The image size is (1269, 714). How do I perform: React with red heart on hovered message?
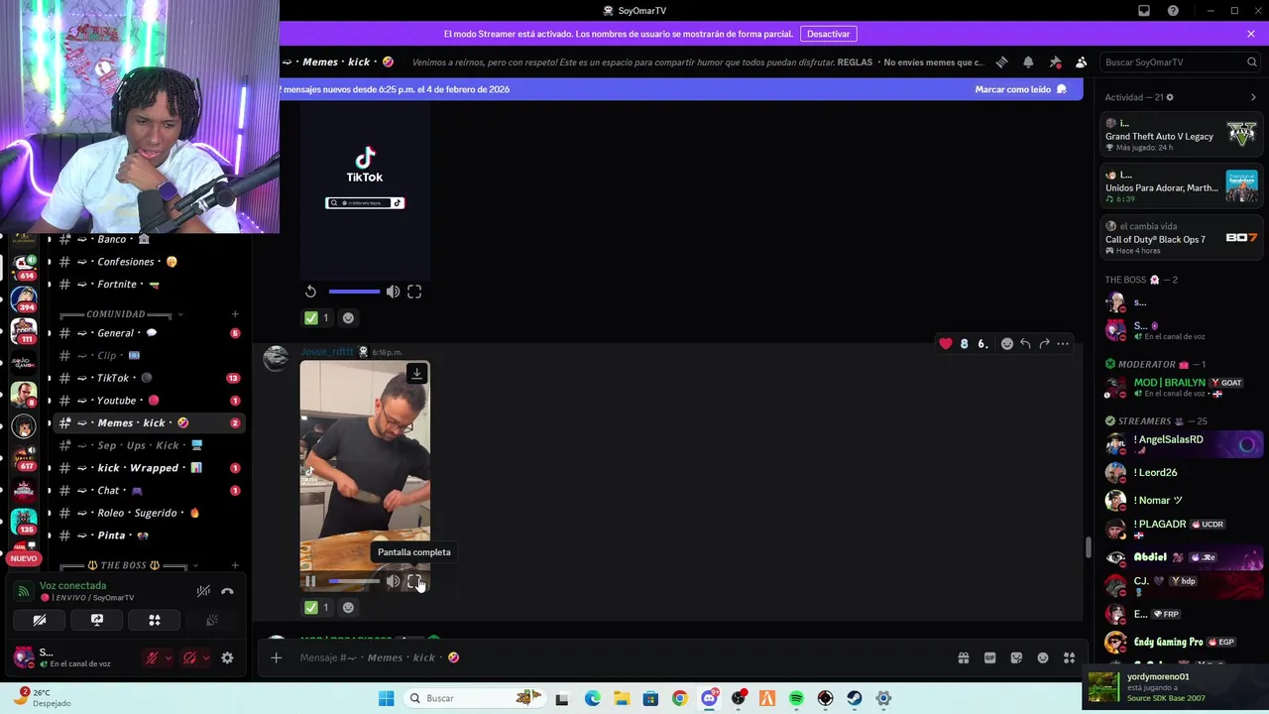(946, 344)
